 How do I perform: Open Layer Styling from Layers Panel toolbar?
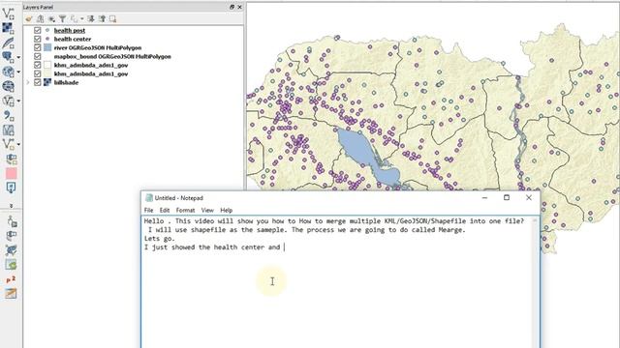tap(28, 19)
